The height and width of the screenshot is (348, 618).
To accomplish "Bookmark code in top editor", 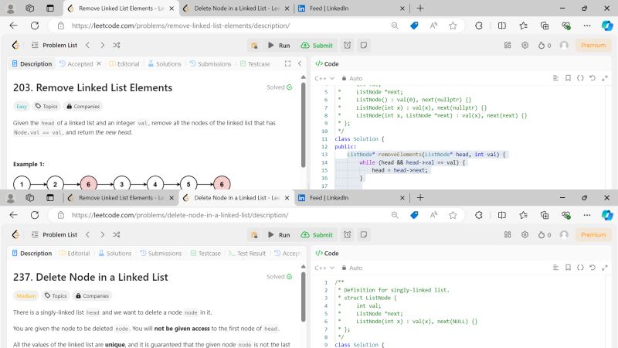I will click(x=568, y=78).
